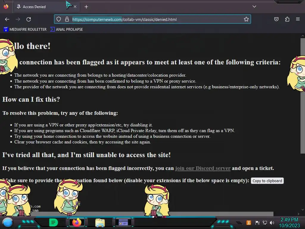Open the purple window app in the taskbar

123,222
